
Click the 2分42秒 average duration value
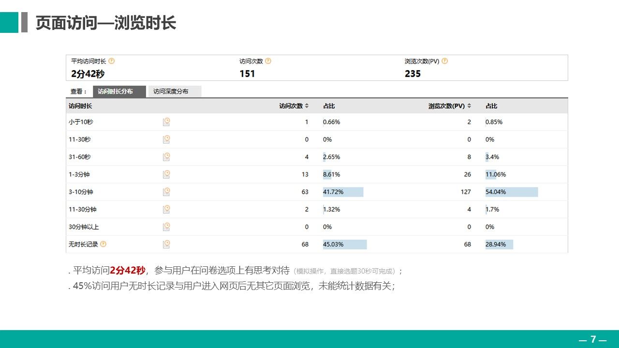(x=88, y=74)
